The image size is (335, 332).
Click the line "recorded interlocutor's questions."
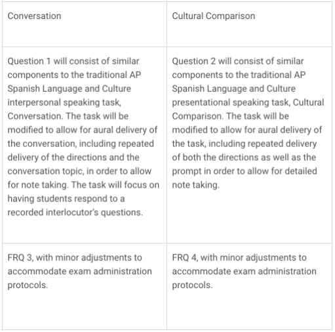(75, 213)
